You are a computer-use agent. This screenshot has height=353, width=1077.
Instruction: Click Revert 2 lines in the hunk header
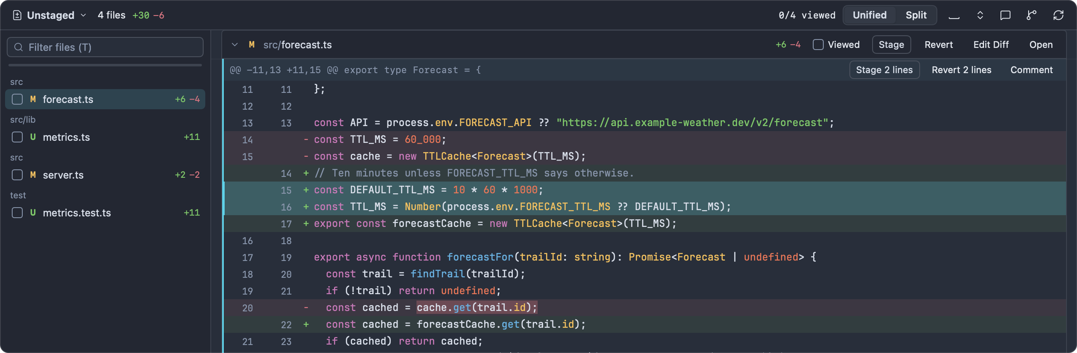point(961,70)
